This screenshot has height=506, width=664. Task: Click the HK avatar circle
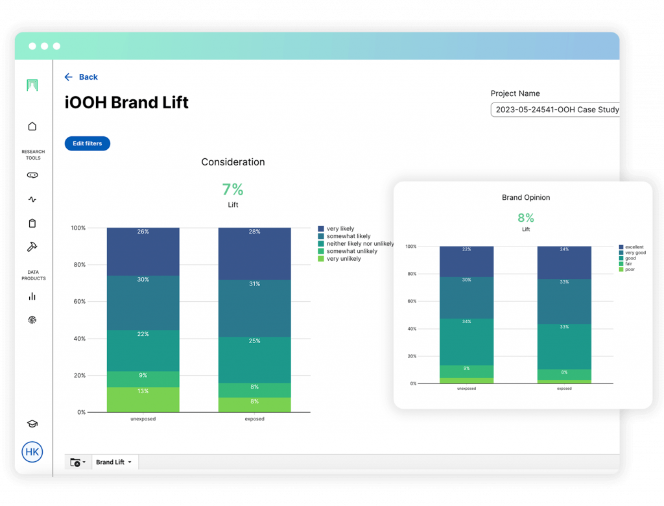pyautogui.click(x=32, y=452)
